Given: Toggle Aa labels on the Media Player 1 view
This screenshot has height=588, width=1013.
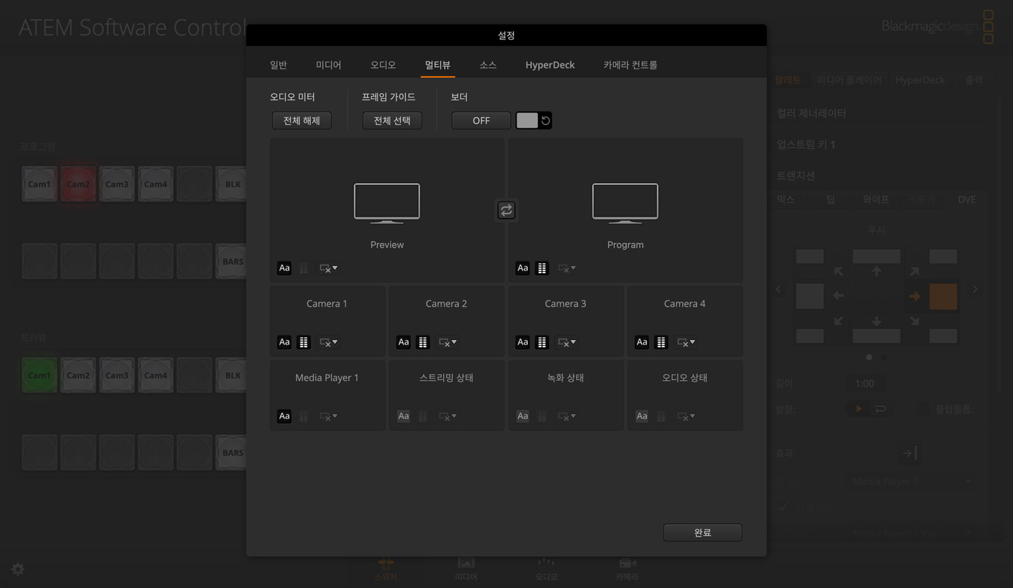Looking at the screenshot, I should tap(284, 416).
